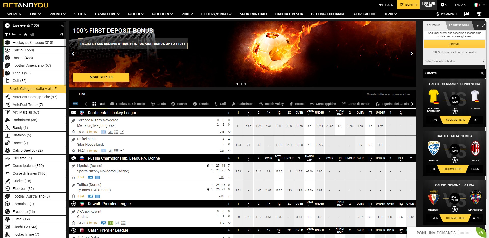Image resolution: width=489 pixels, height=238 pixels.
Task: Open list icon in Al-Arabi Kuwait match row
Action: coord(123,223)
